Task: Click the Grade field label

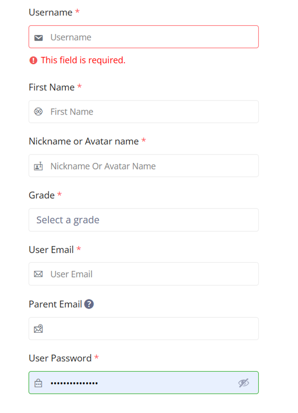Action: click(x=42, y=195)
